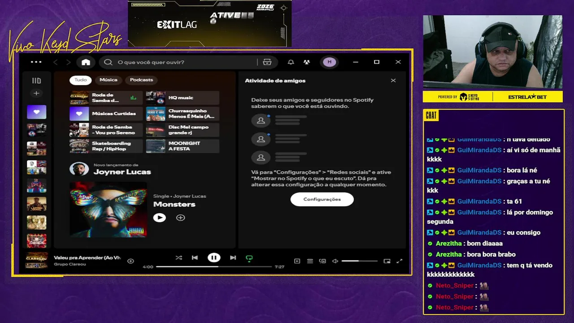The width and height of the screenshot is (574, 323).
Task: Open the playback queue icon
Action: (x=310, y=261)
